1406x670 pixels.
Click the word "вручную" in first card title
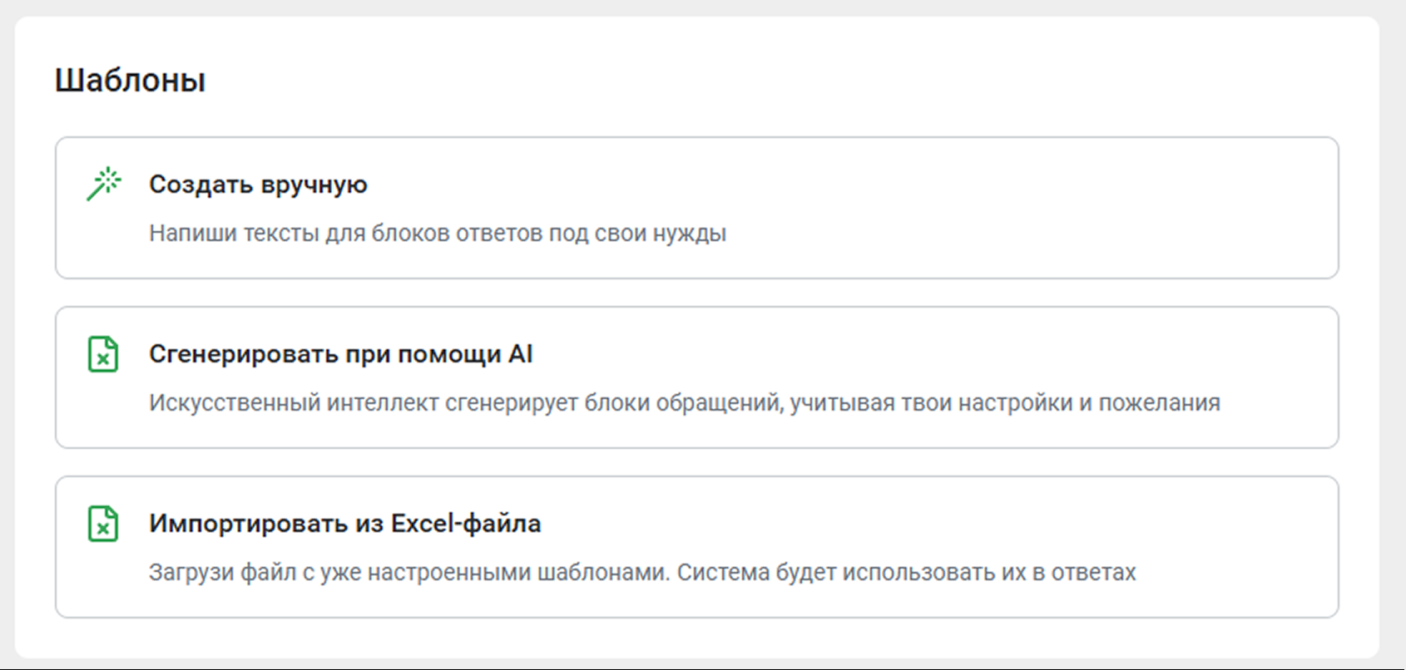click(313, 185)
